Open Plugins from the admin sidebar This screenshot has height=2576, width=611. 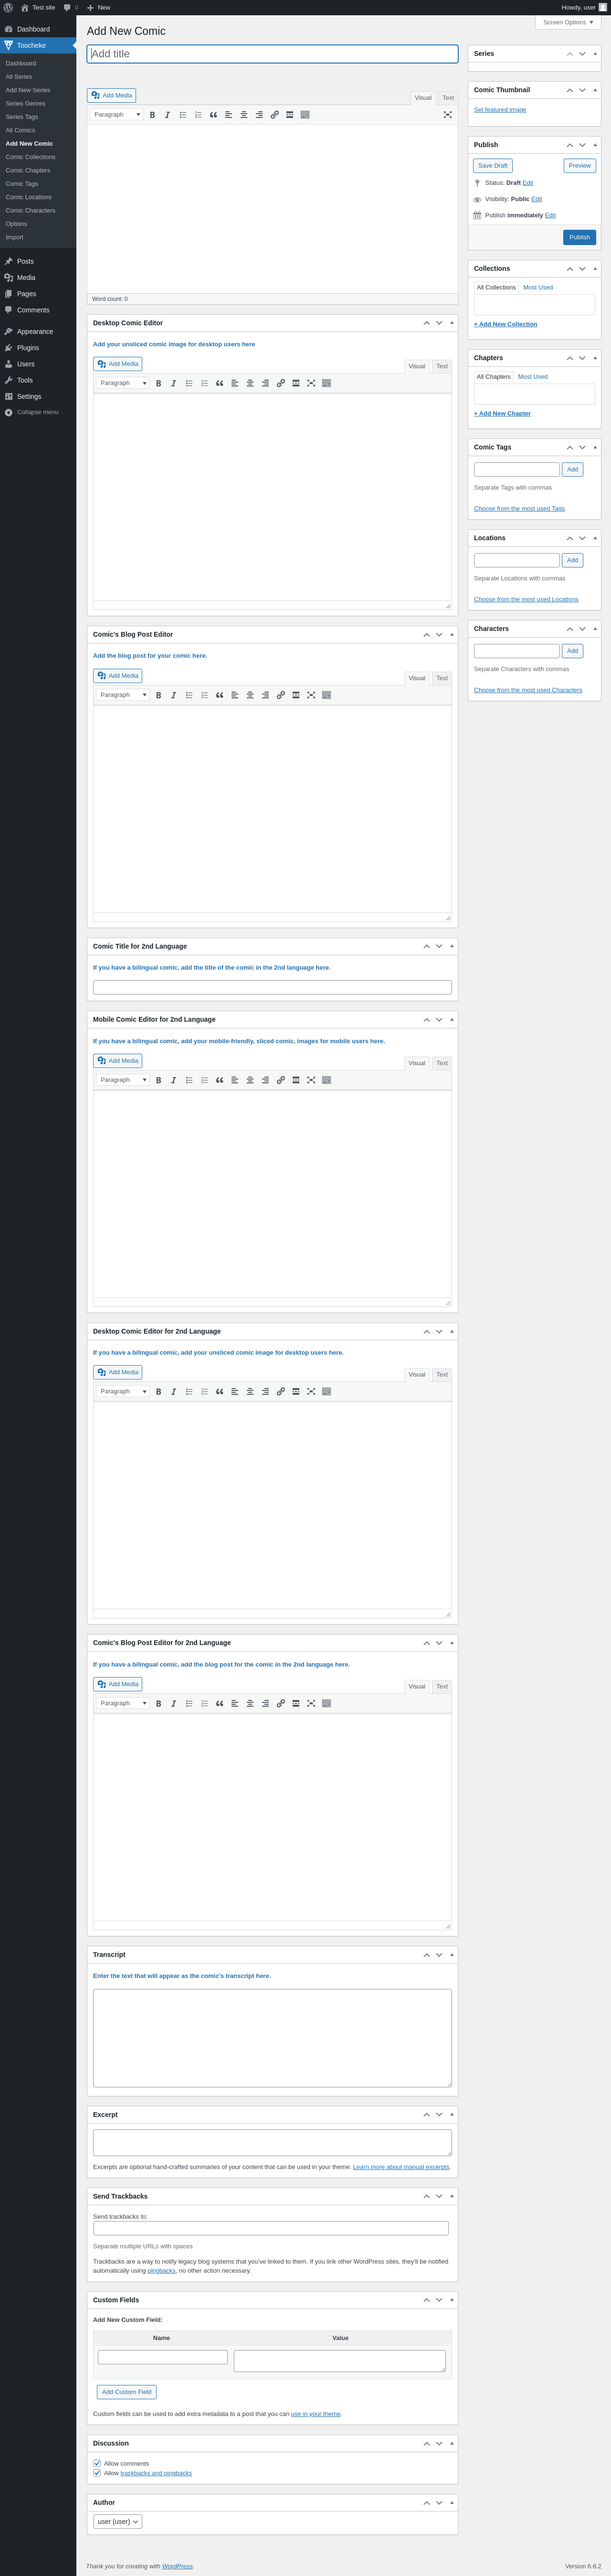[x=38, y=348]
